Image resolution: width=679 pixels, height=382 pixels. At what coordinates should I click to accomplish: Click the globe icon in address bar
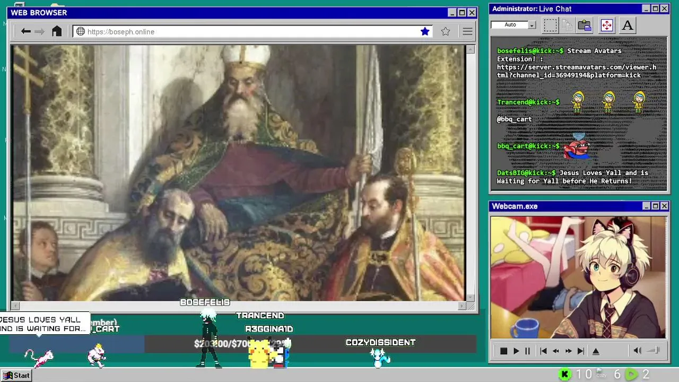(81, 32)
